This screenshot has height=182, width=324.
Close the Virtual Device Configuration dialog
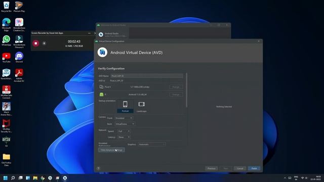[x=259, y=41]
